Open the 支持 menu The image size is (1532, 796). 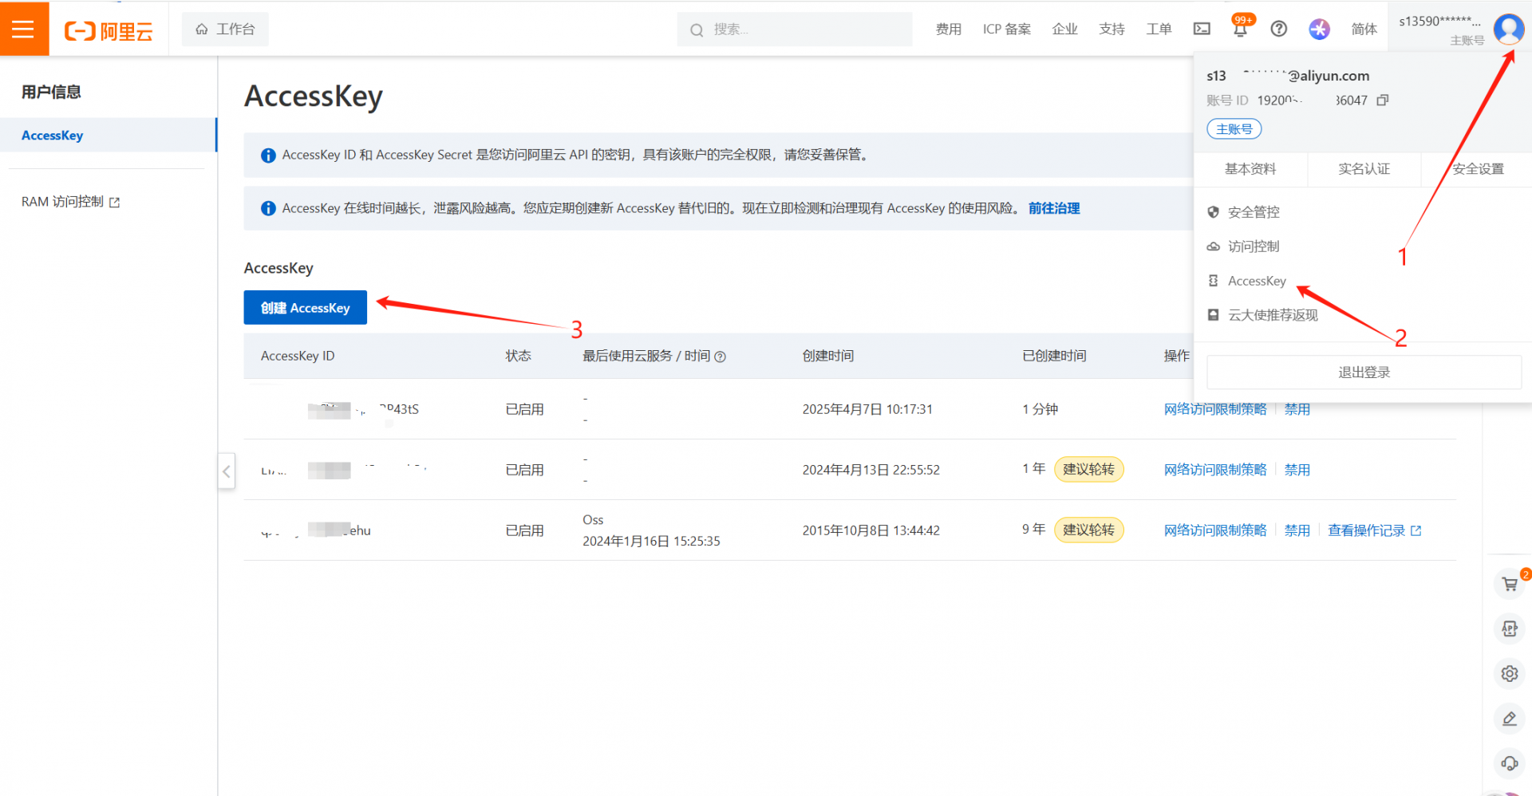coord(1111,30)
